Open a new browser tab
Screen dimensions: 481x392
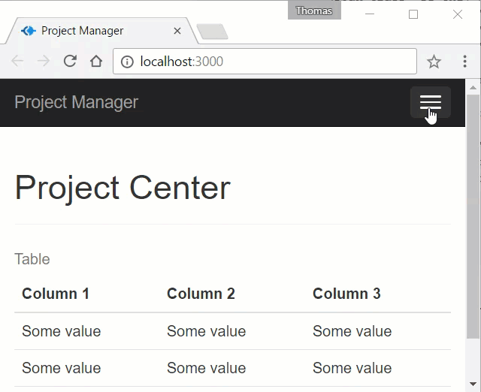point(212,32)
